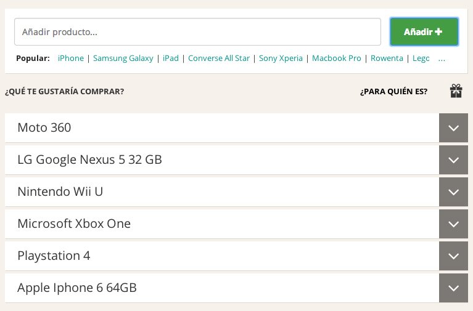
Task: Select the Playstation 4 list entry
Action: coord(222,256)
